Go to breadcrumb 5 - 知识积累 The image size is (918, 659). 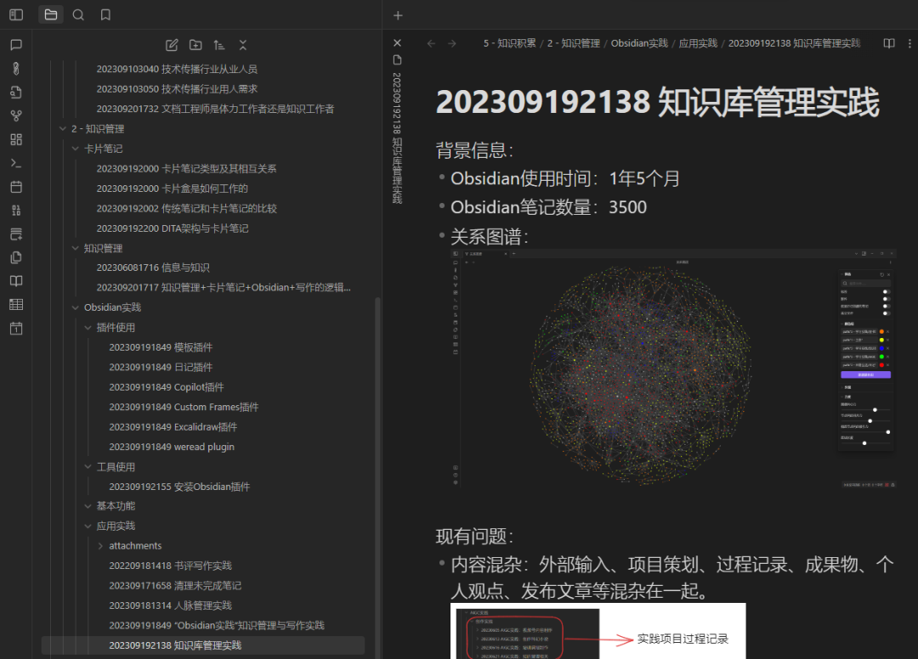pos(509,43)
